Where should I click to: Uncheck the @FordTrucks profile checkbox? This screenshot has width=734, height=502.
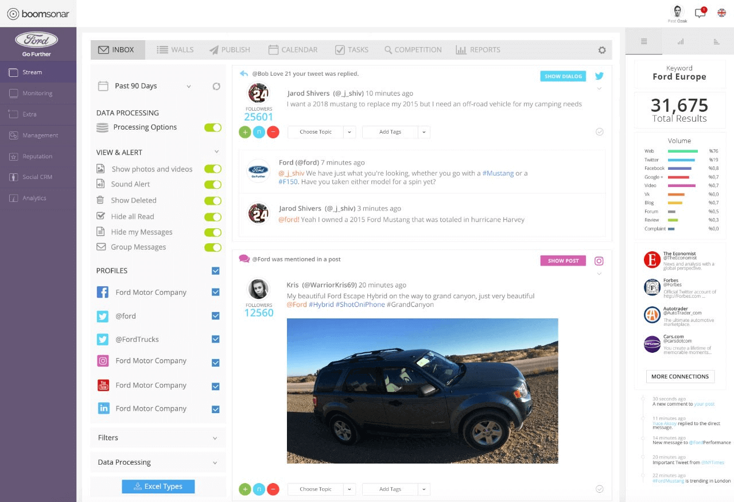[x=216, y=339]
